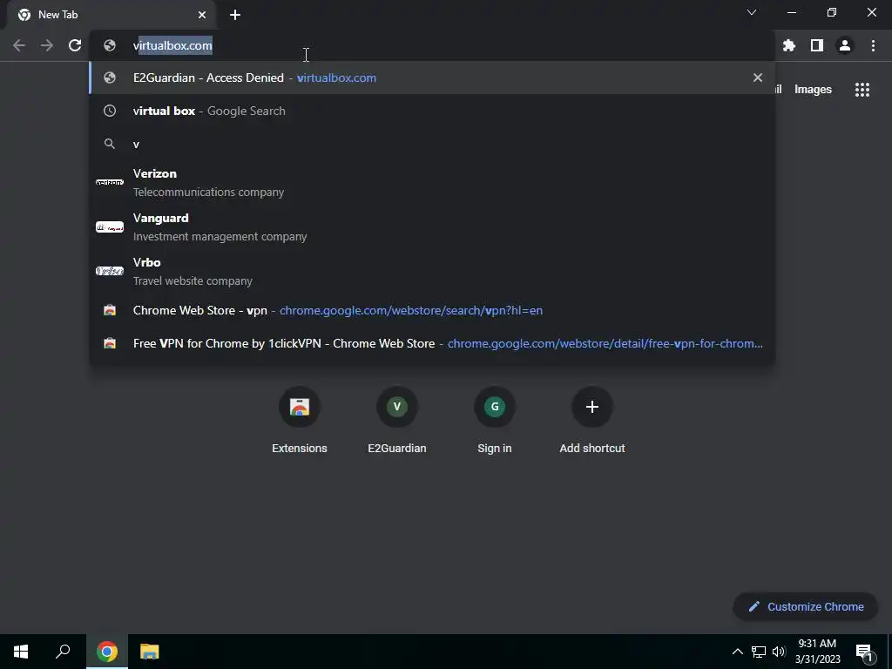Open Free VPN for Chrome suggestion
The image size is (892, 669).
coord(432,343)
